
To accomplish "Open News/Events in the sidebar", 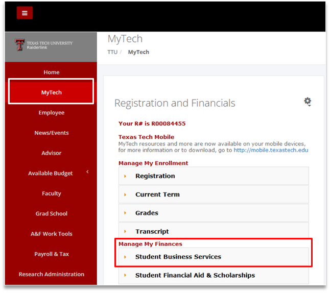I will 52,133.
